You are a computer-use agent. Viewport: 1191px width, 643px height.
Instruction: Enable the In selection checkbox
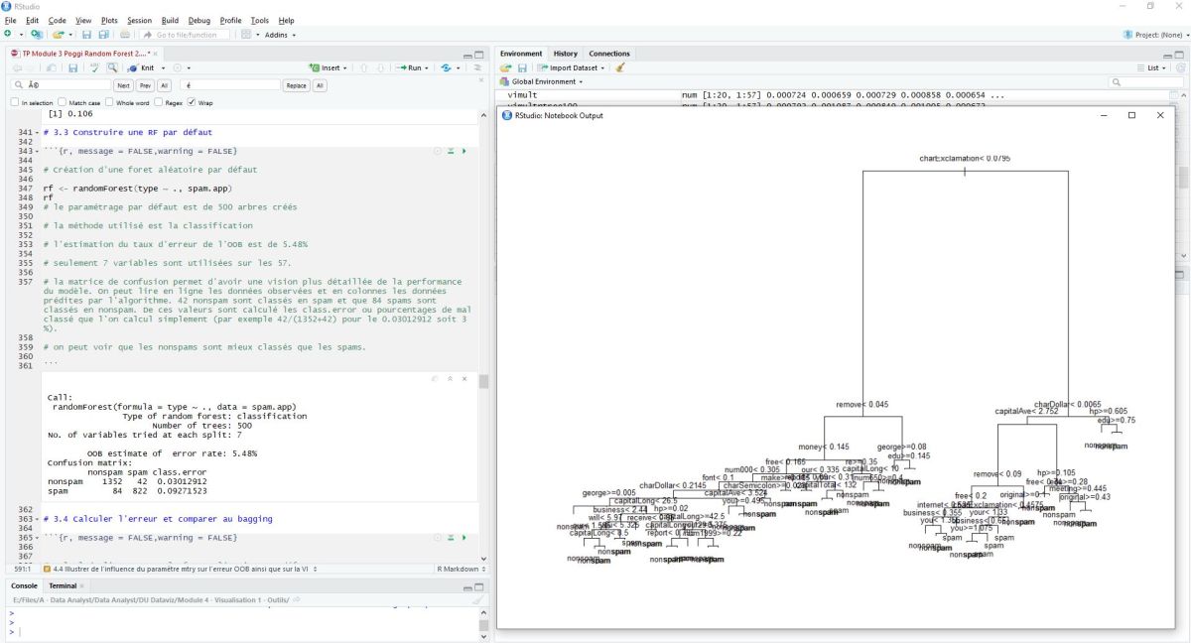[x=14, y=102]
